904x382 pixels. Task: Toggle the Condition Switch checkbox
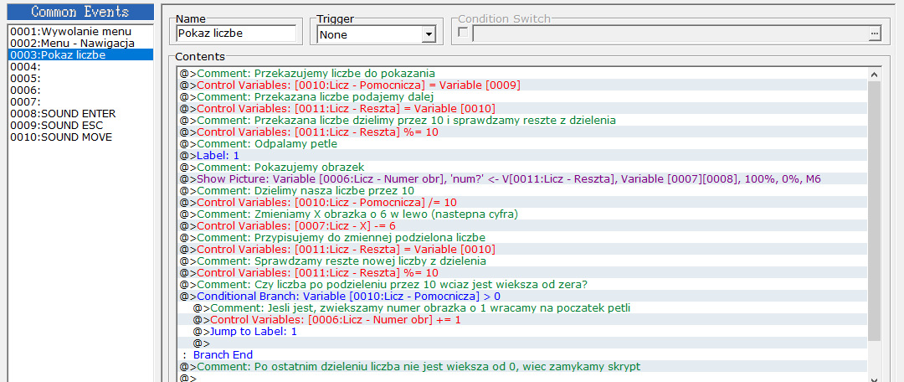click(x=462, y=33)
